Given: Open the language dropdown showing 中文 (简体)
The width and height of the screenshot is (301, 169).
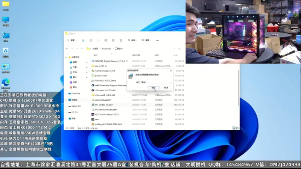Looking at the screenshot, I should pos(154,82).
